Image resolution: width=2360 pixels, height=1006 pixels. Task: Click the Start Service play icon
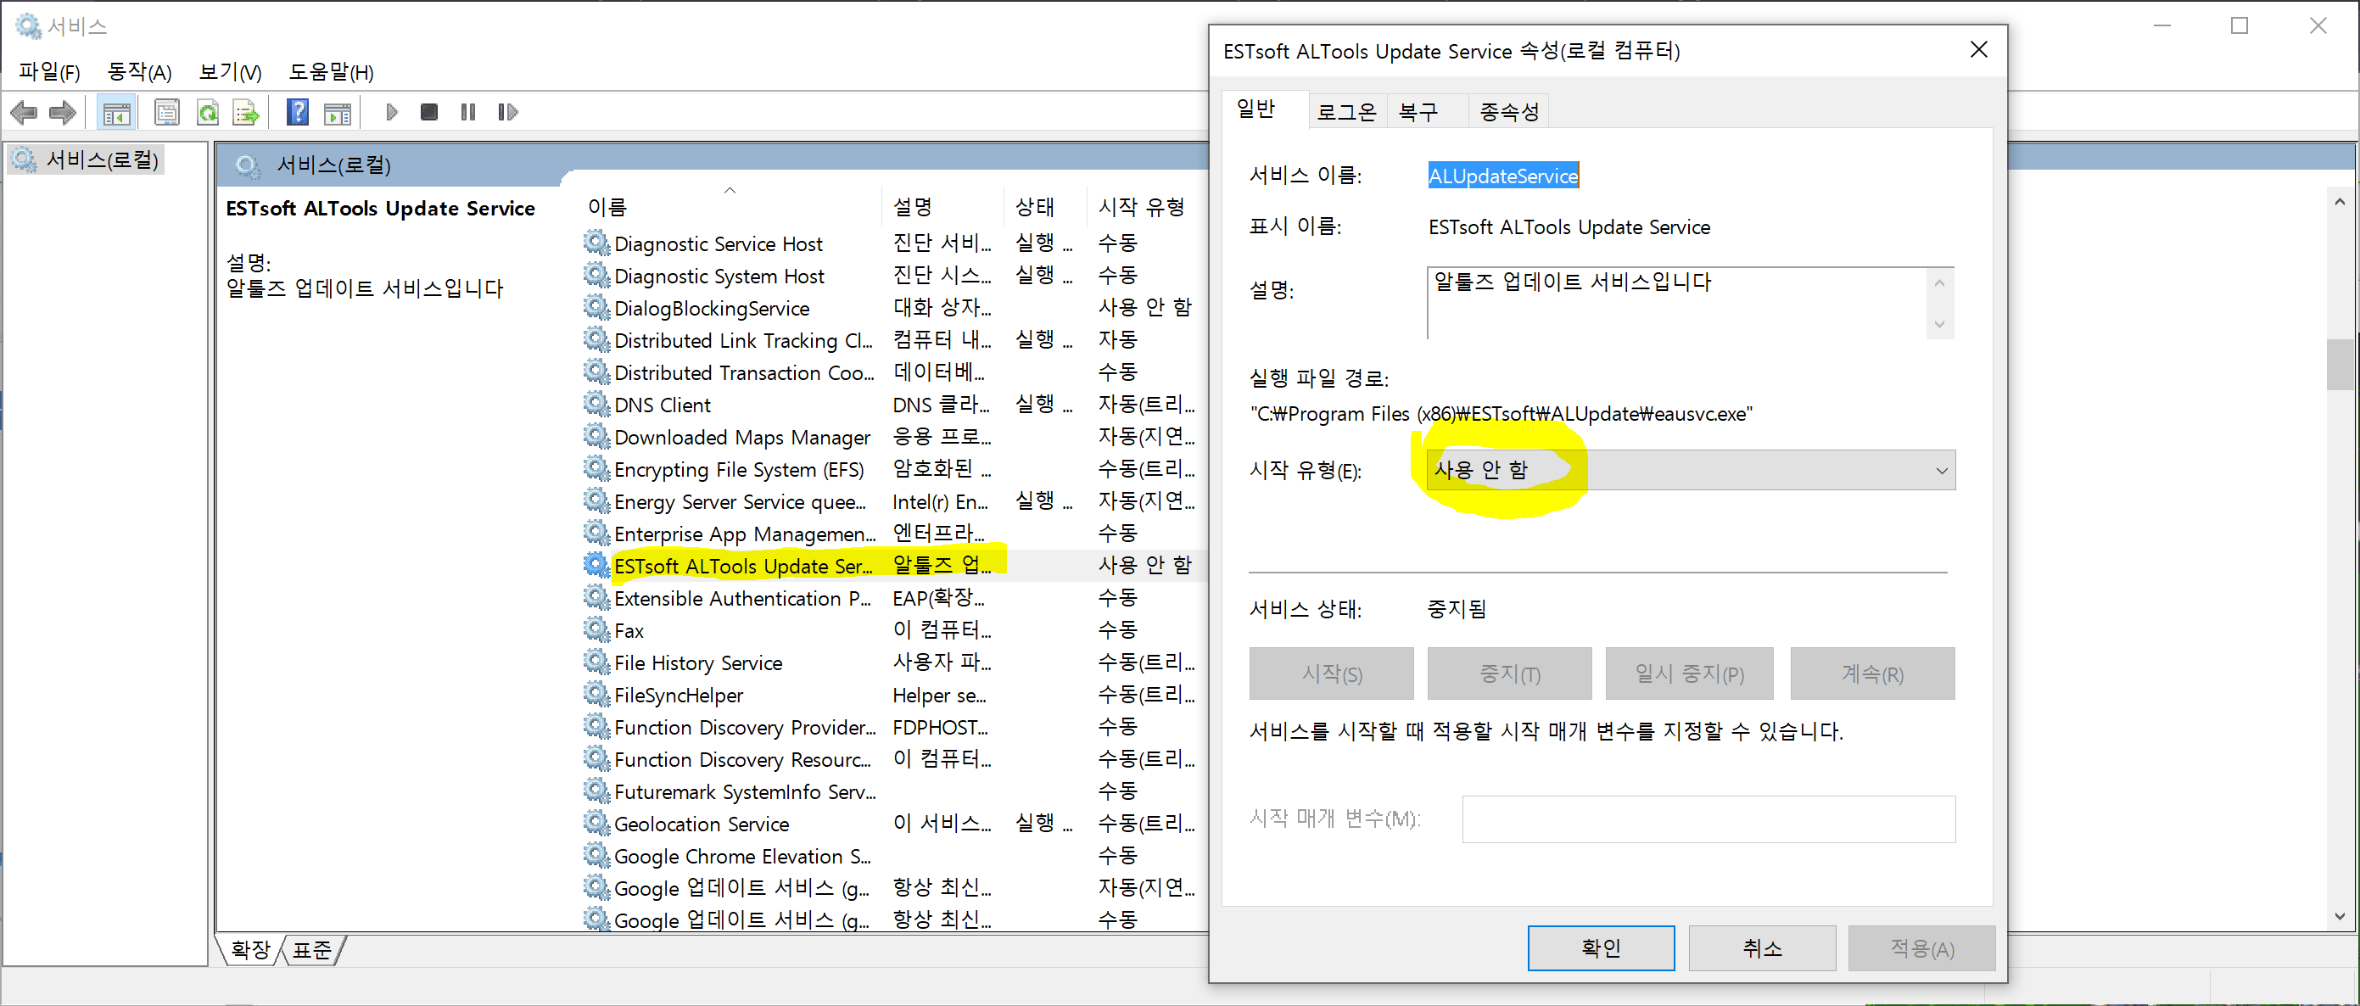[392, 112]
